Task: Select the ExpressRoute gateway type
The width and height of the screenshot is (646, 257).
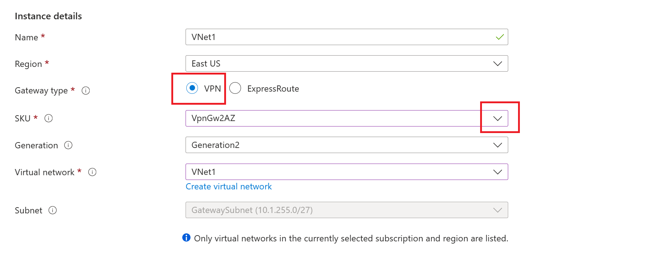Action: tap(235, 88)
